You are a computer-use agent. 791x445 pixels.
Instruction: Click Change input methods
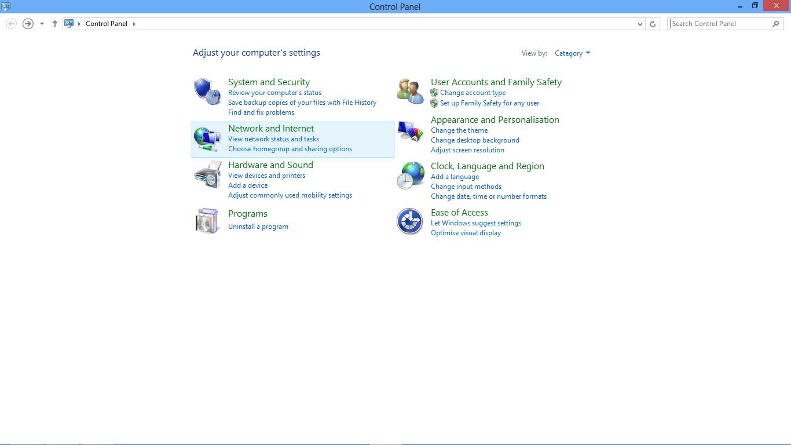point(466,187)
